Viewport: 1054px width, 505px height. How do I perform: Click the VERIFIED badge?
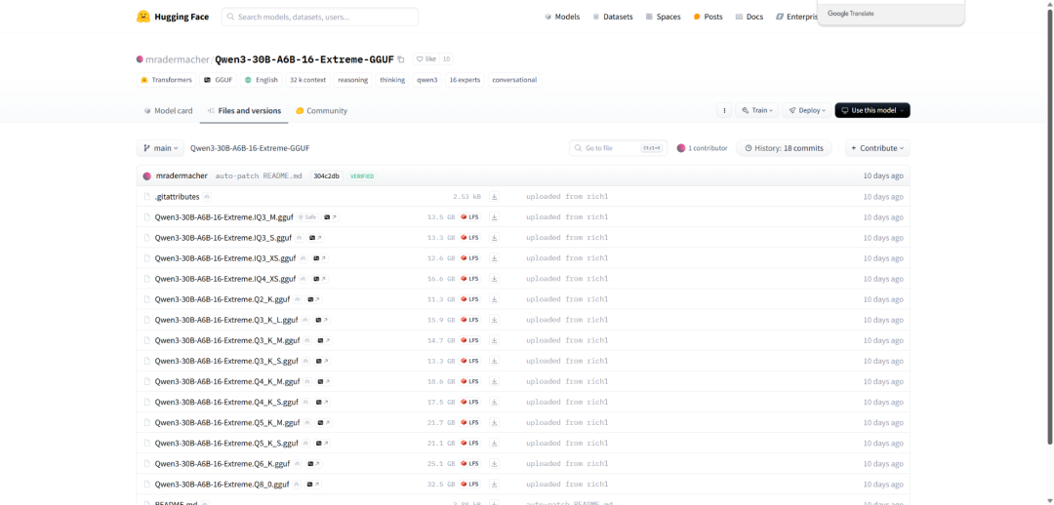[x=362, y=175]
